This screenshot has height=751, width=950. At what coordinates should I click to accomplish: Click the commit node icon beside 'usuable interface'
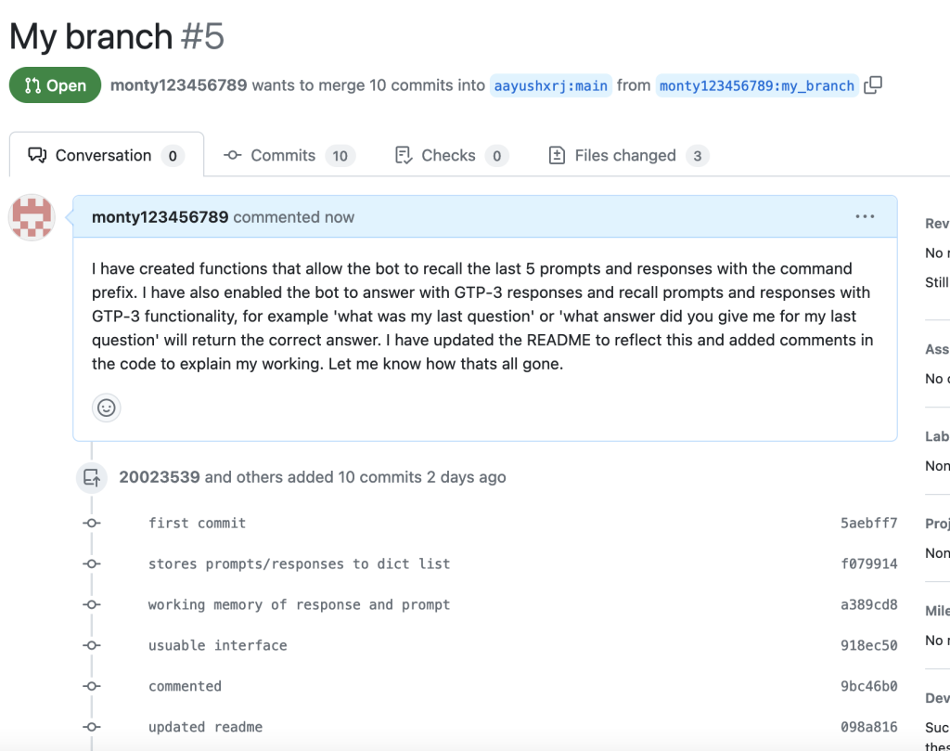(92, 645)
